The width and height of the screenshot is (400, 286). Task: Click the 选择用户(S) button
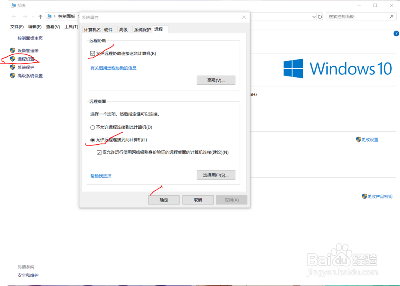(216, 175)
